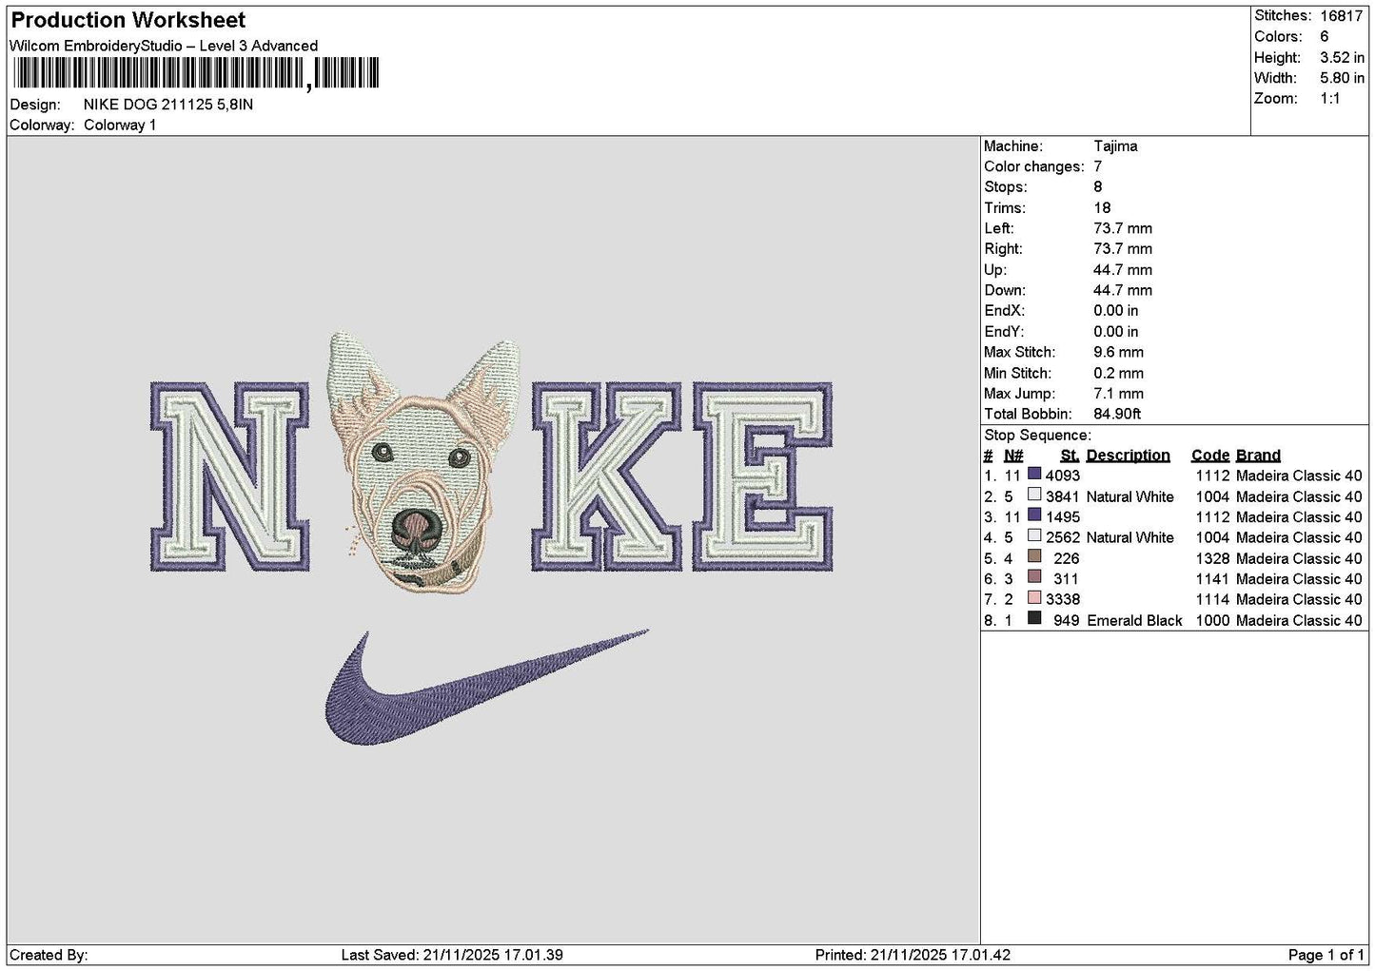
Task: Click the Max Jump value '7.1 mm'
Action: tap(1118, 394)
